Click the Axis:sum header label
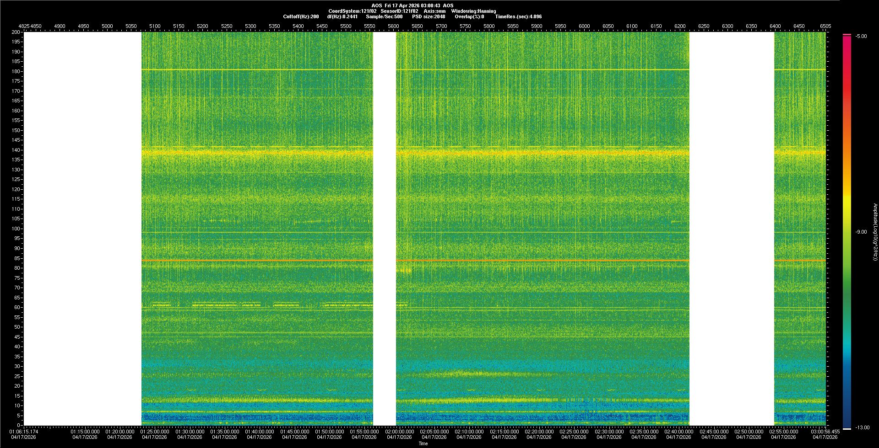This screenshot has width=879, height=448. [434, 11]
